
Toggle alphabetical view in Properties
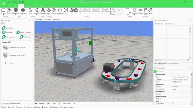[x=158, y=72]
